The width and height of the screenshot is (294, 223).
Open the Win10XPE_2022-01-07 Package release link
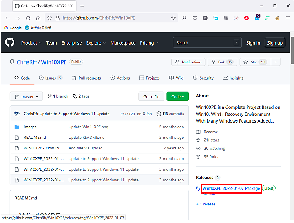tap(231, 188)
